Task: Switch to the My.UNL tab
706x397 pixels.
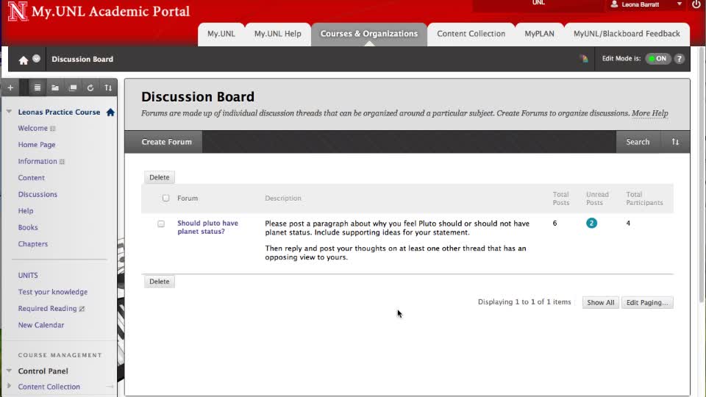Action: (x=221, y=34)
